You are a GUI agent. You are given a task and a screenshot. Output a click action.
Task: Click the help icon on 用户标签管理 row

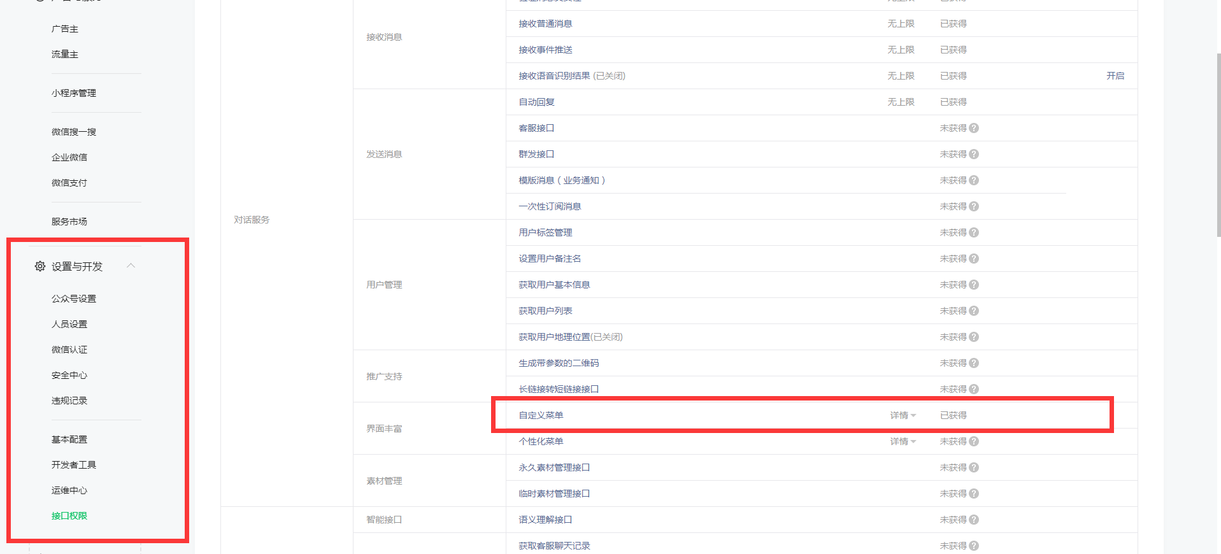pyautogui.click(x=974, y=232)
